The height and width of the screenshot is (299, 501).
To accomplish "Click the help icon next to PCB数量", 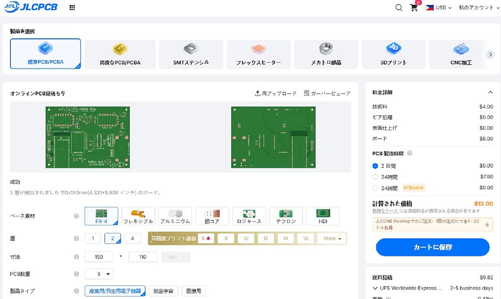I will click(76, 274).
